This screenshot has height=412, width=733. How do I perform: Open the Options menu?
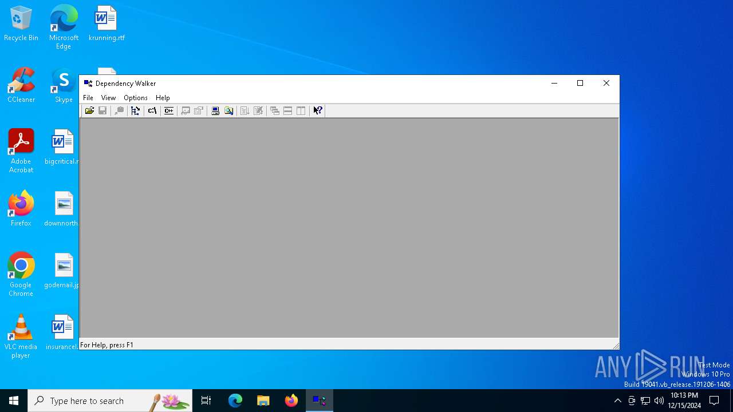136,98
